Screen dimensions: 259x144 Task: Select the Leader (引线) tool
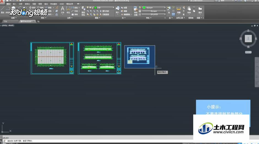click(75, 11)
